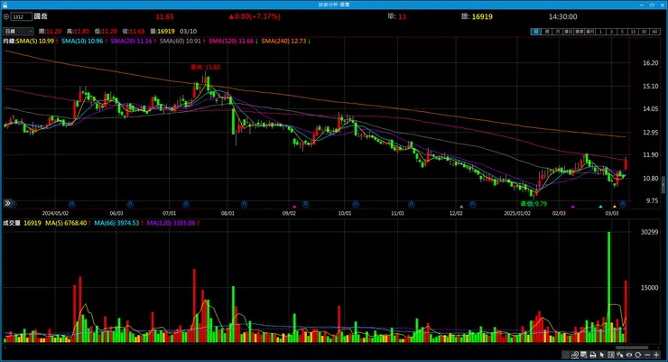The image size is (668, 362).
Task: Click the printer icon in bottom toolbar
Action: coord(593,355)
